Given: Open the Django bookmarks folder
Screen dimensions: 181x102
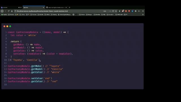Looking at the screenshot, I should 89,14.
